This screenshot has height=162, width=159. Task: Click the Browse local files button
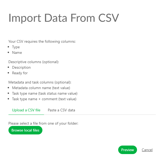[x=25, y=130]
